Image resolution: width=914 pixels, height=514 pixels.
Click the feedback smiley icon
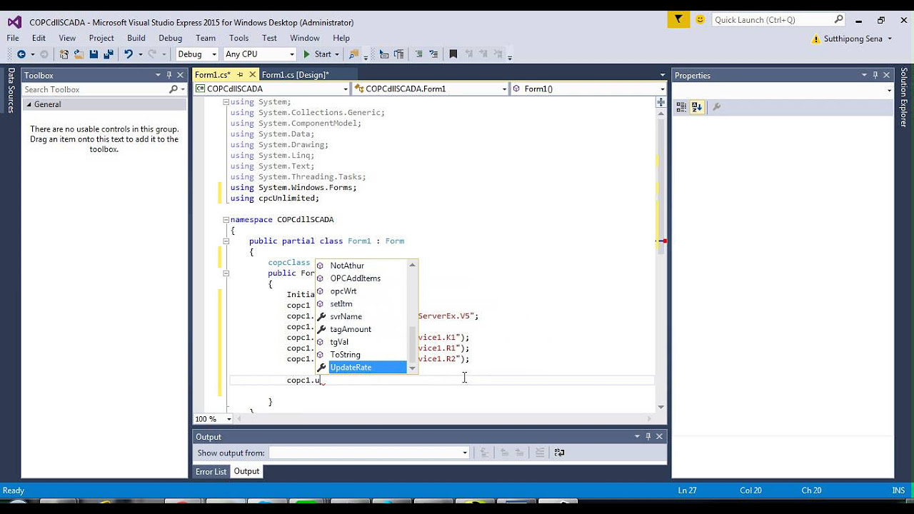coord(700,20)
